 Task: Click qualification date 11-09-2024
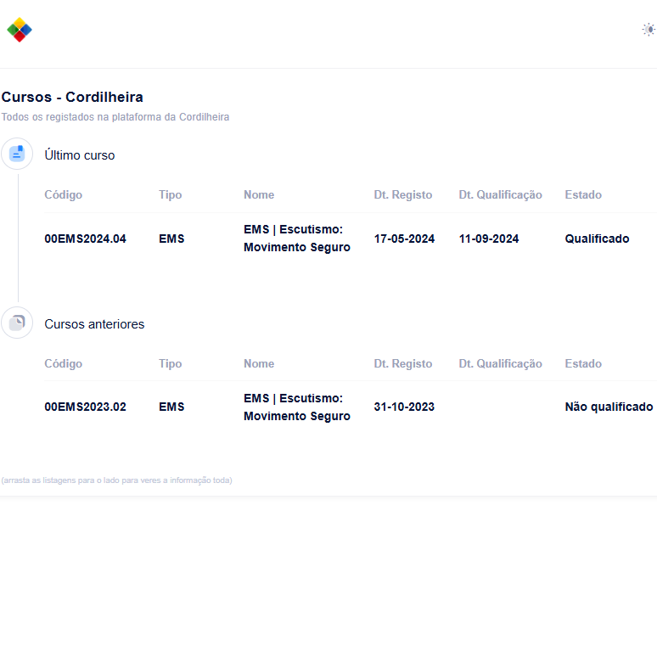(x=489, y=239)
